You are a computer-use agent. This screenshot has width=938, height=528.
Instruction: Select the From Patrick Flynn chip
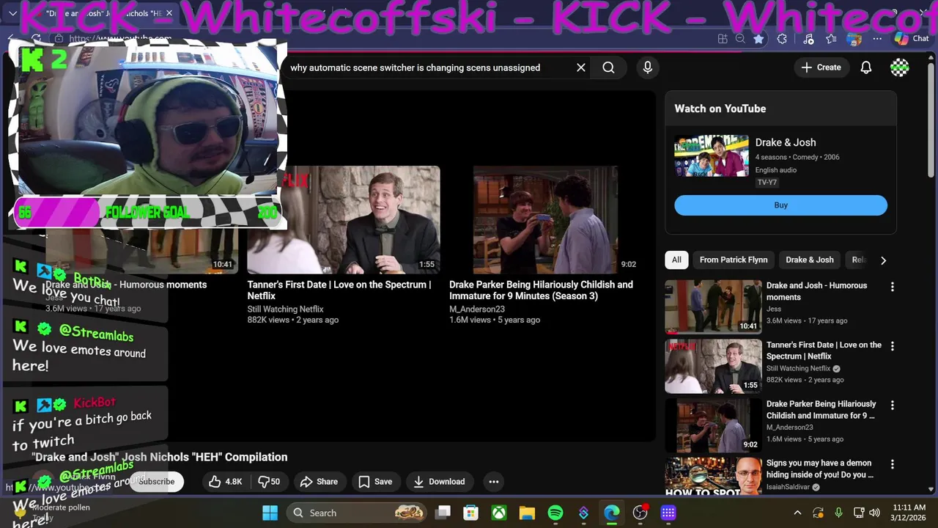pos(734,260)
